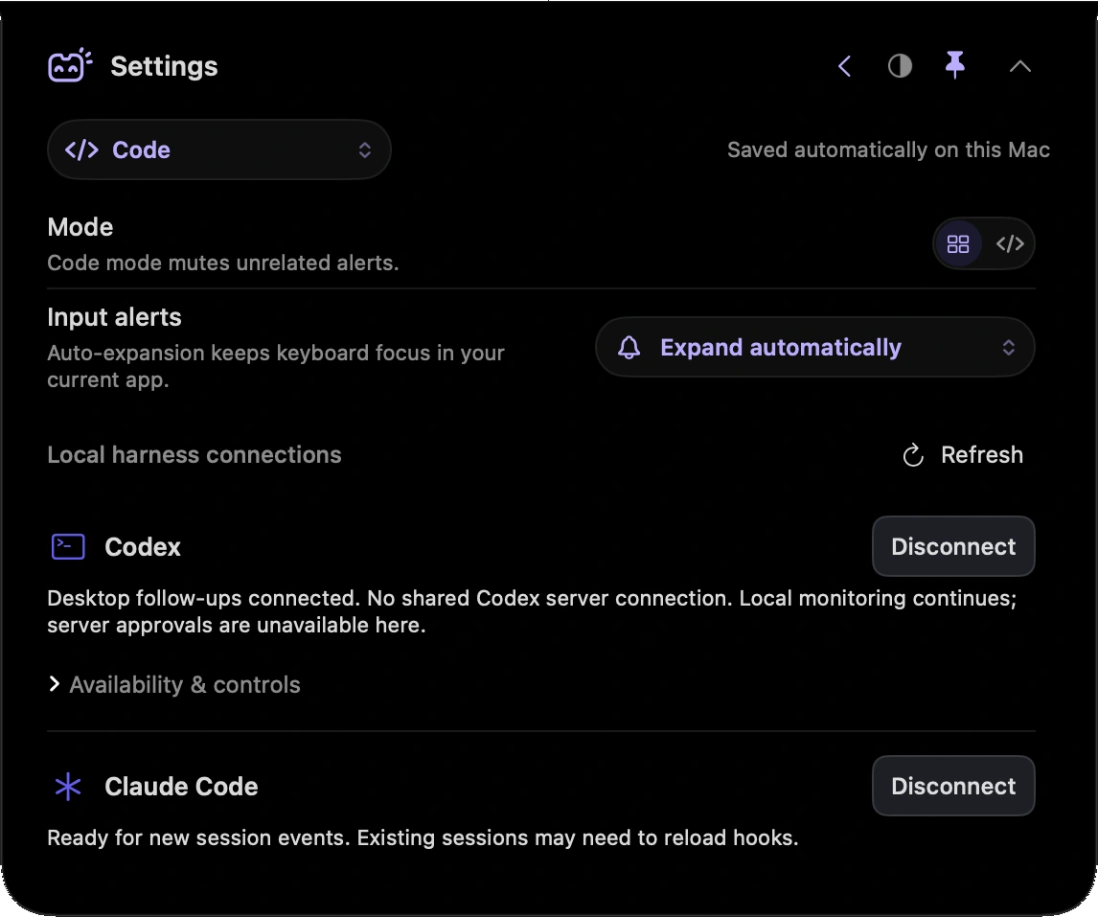
Task: Click the circular arrow refresh icon
Action: point(913,455)
